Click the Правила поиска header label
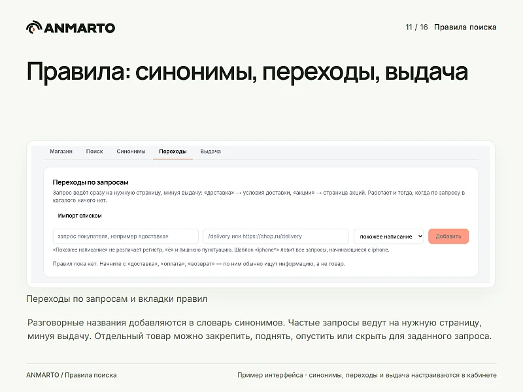The image size is (523, 392). [465, 27]
